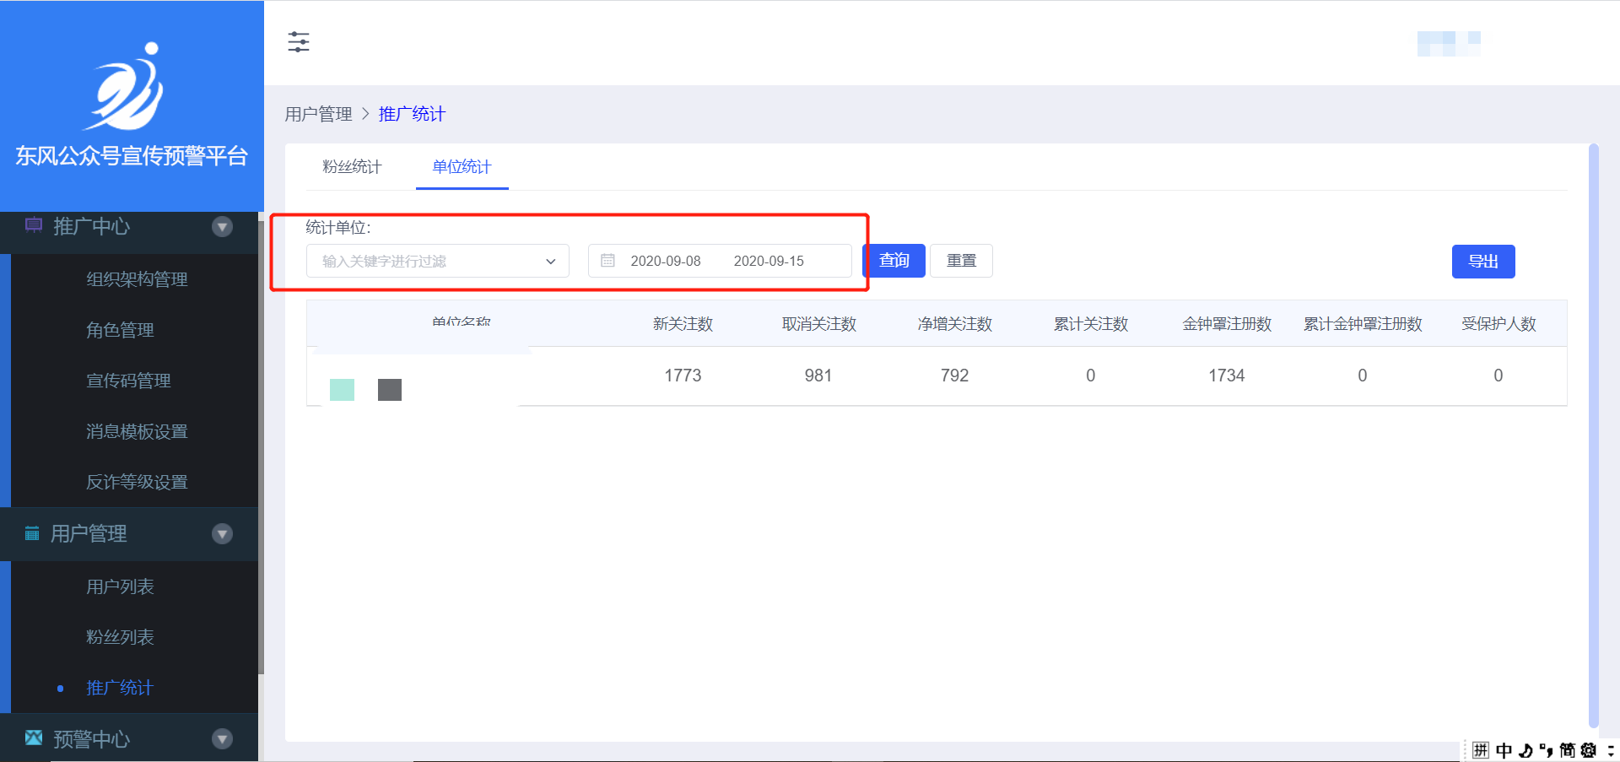The height and width of the screenshot is (762, 1620).
Task: Open 组织架构管理 in the sidebar
Action: click(137, 279)
